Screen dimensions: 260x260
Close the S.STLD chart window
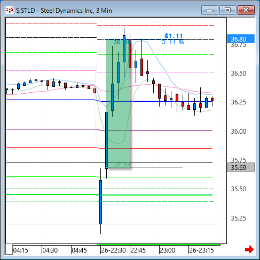tap(246, 10)
